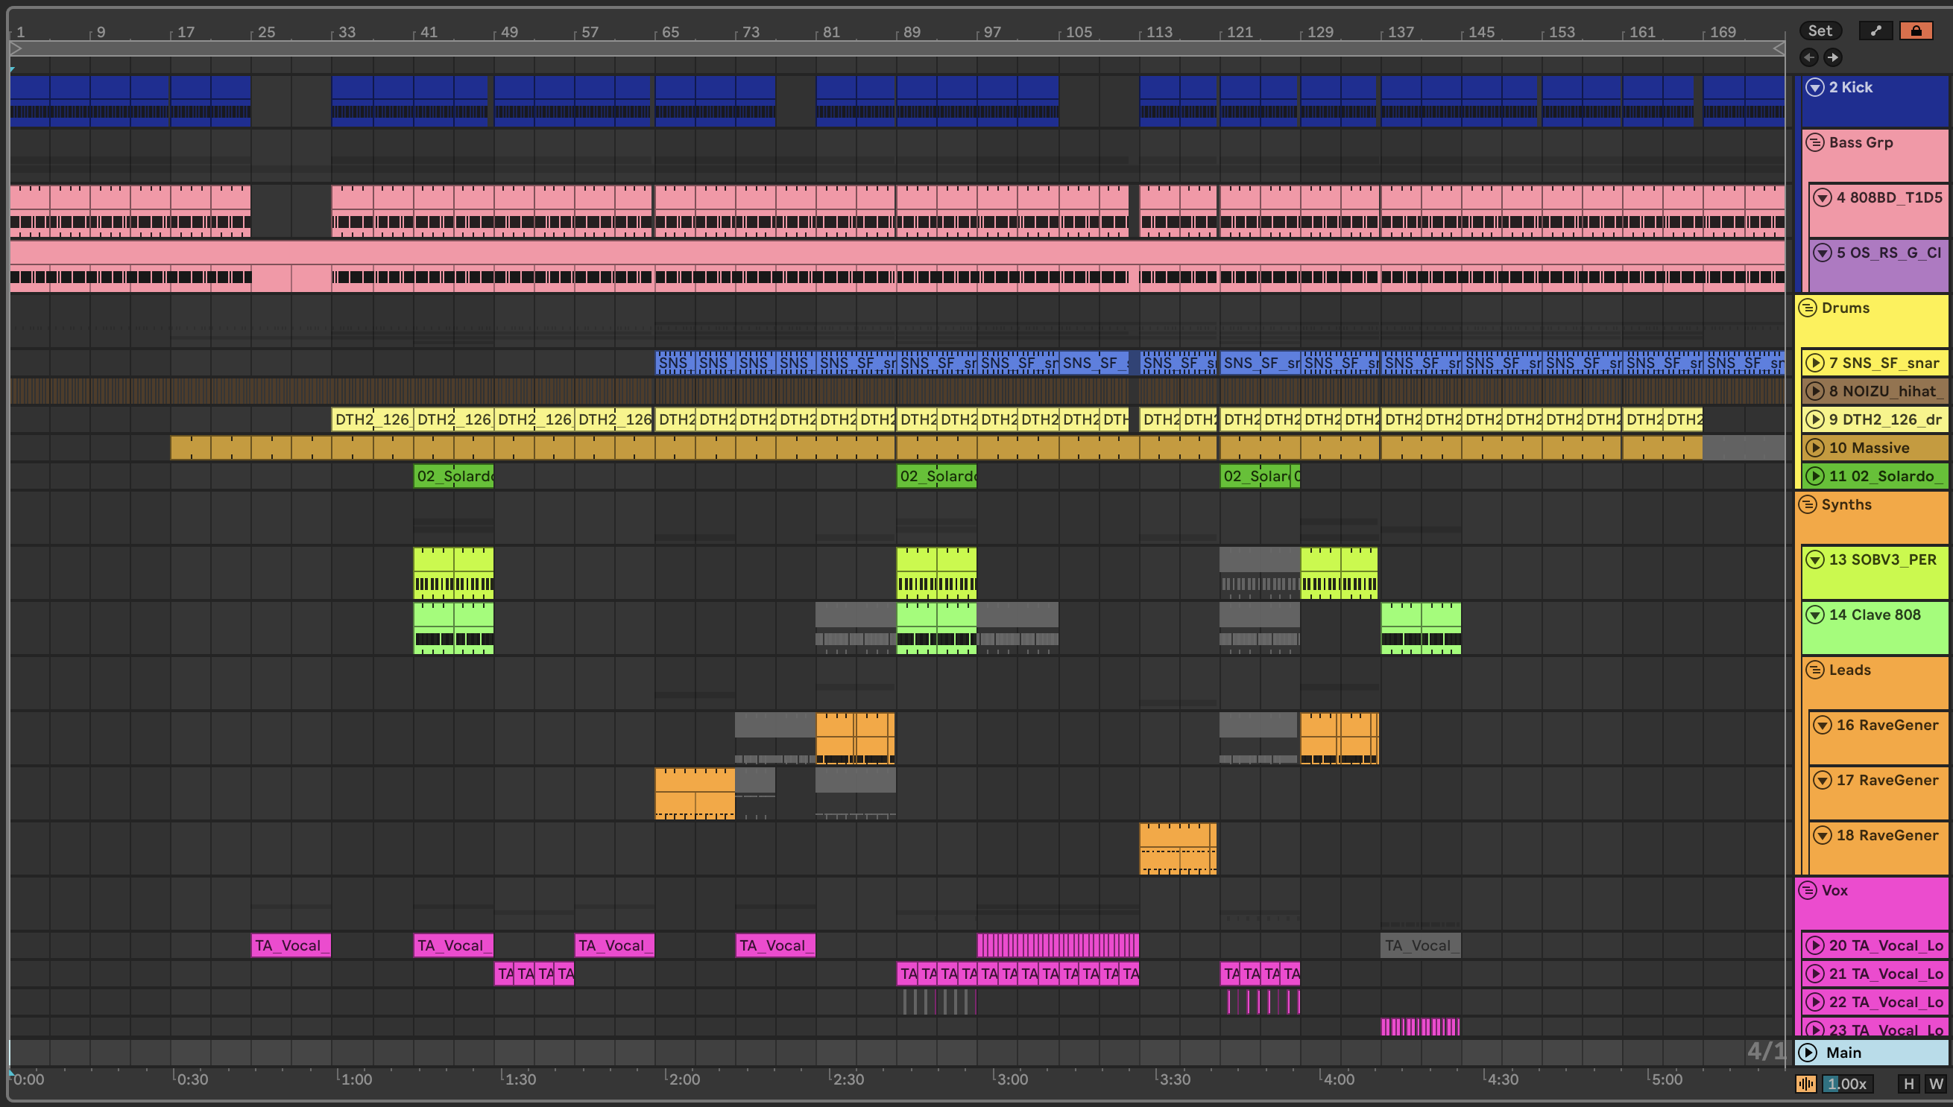Unfold the Main track
This screenshot has width=1953, height=1107.
[x=1808, y=1053]
